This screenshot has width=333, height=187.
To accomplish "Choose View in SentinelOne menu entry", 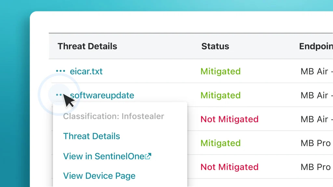I will click(103, 156).
